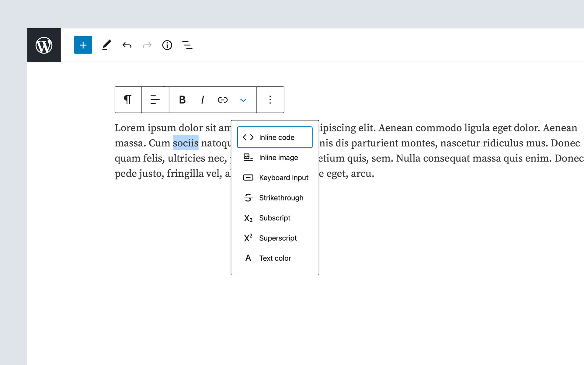
Task: Undo the last change
Action: click(x=127, y=45)
